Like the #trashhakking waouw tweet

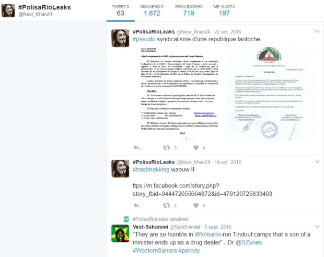tap(196, 205)
